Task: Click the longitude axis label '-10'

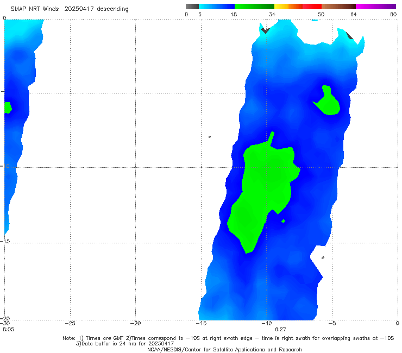Action: pos(266,323)
